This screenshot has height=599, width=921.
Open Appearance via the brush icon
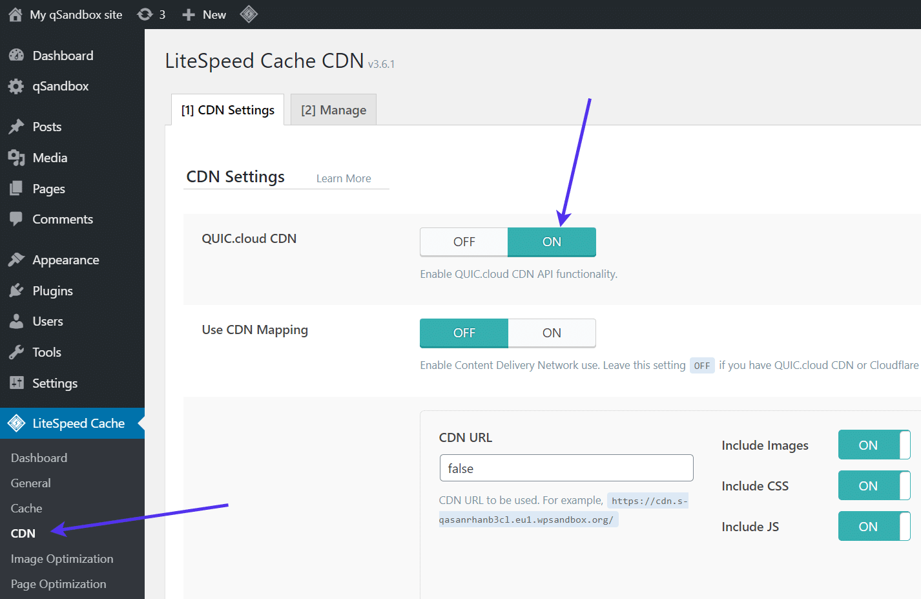pyautogui.click(x=16, y=259)
